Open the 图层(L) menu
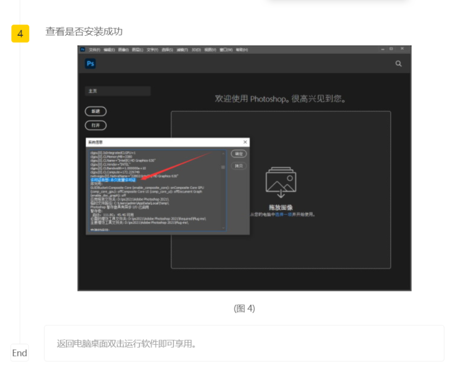 138,50
